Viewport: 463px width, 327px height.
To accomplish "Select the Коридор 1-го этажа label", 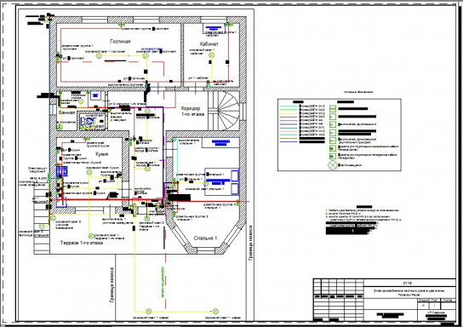I will [x=192, y=111].
